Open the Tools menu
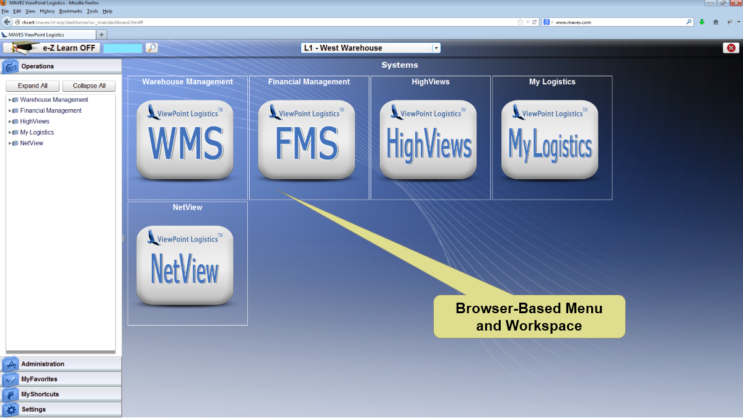The height and width of the screenshot is (418, 743). click(92, 11)
